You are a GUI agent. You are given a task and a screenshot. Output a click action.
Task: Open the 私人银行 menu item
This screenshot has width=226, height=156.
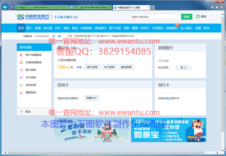pos(186,28)
